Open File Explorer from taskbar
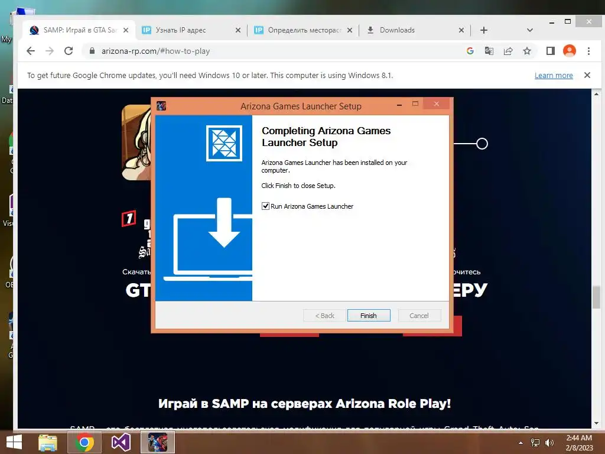 pos(48,442)
